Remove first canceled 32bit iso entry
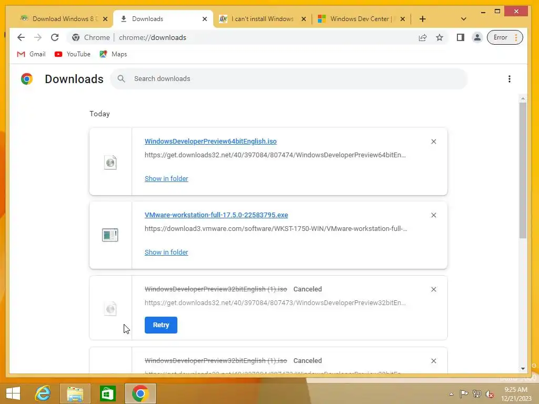Image resolution: width=539 pixels, height=404 pixels. tap(434, 289)
